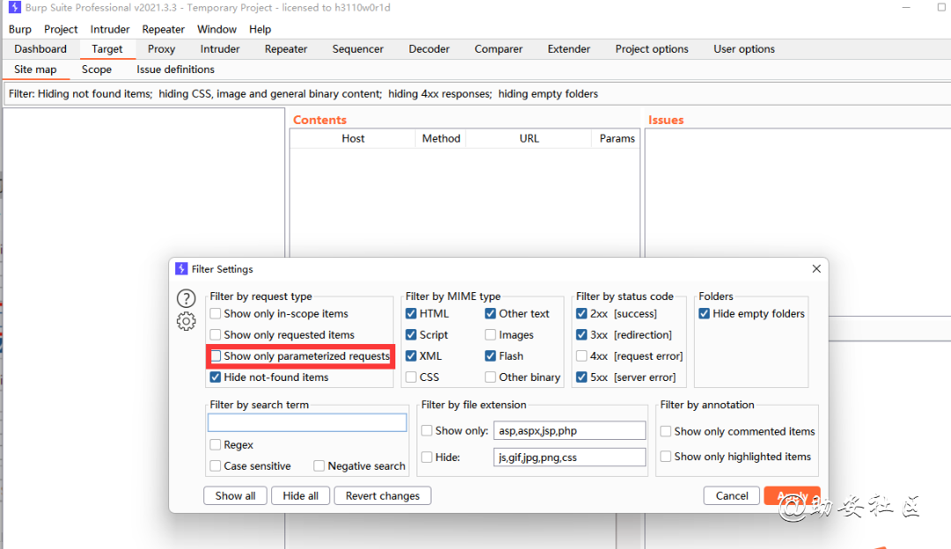951x549 pixels.
Task: Tick Show only parameterized requests checkbox
Action: click(x=216, y=355)
